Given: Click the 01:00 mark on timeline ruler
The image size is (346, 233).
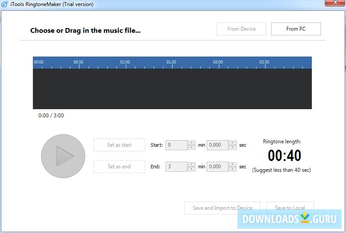Looking at the screenshot, I should tap(125, 62).
